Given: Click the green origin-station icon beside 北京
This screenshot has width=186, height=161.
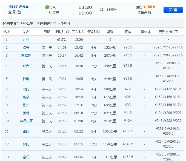Looking at the screenshot, I should point(47,7).
